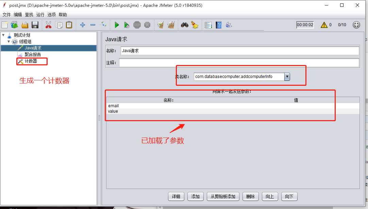368x209 pixels.
Task: Click the Toggle element enable icon
Action: [103, 25]
